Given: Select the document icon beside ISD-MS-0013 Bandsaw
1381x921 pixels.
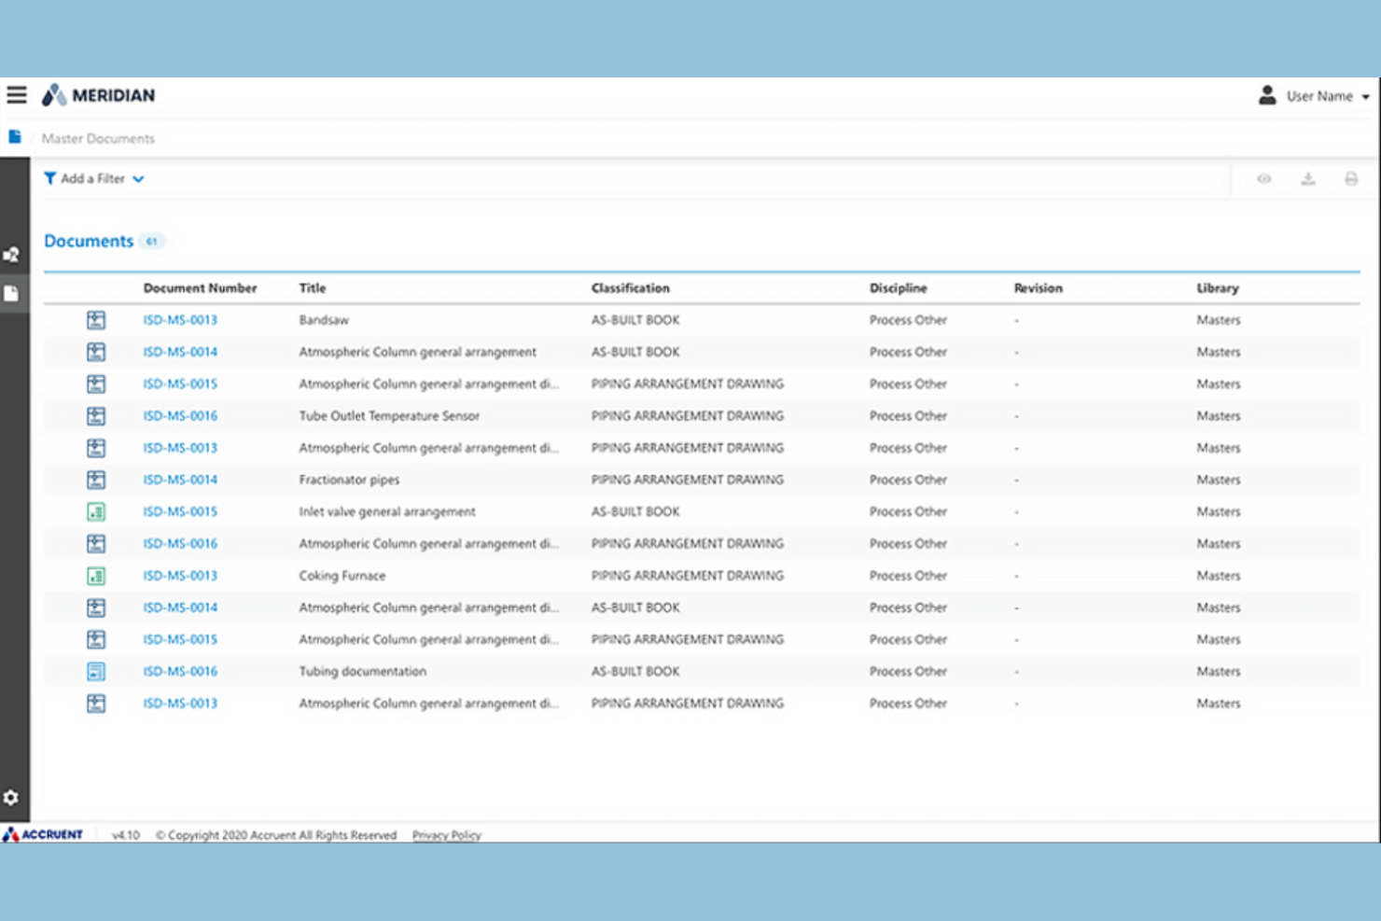Looking at the screenshot, I should coord(95,319).
